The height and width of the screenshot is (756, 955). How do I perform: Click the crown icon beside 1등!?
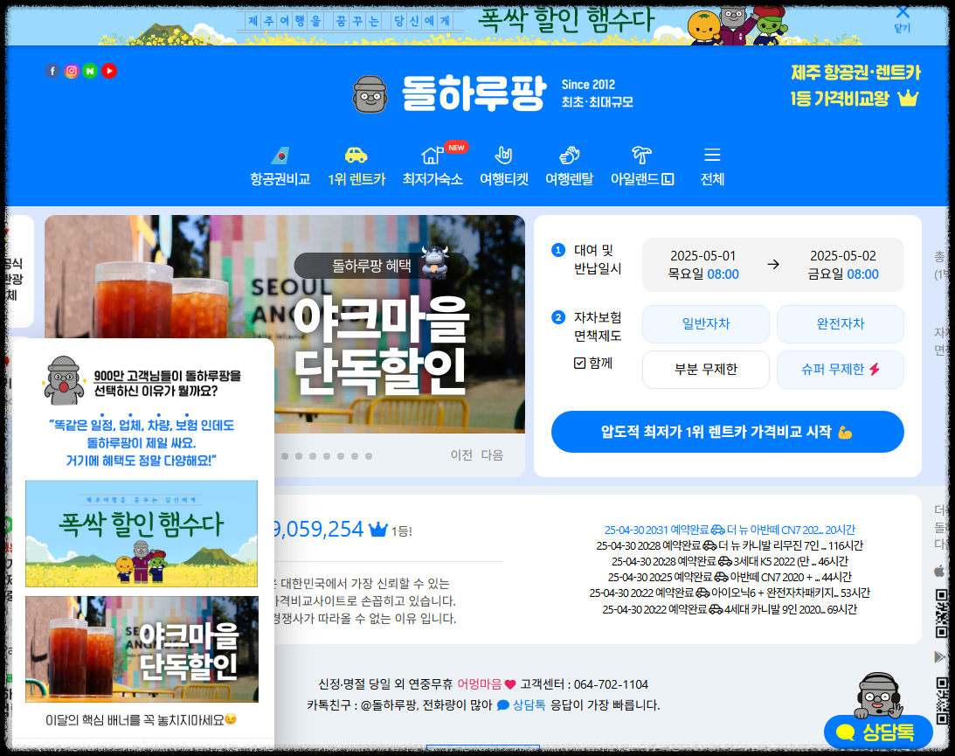[x=378, y=530]
